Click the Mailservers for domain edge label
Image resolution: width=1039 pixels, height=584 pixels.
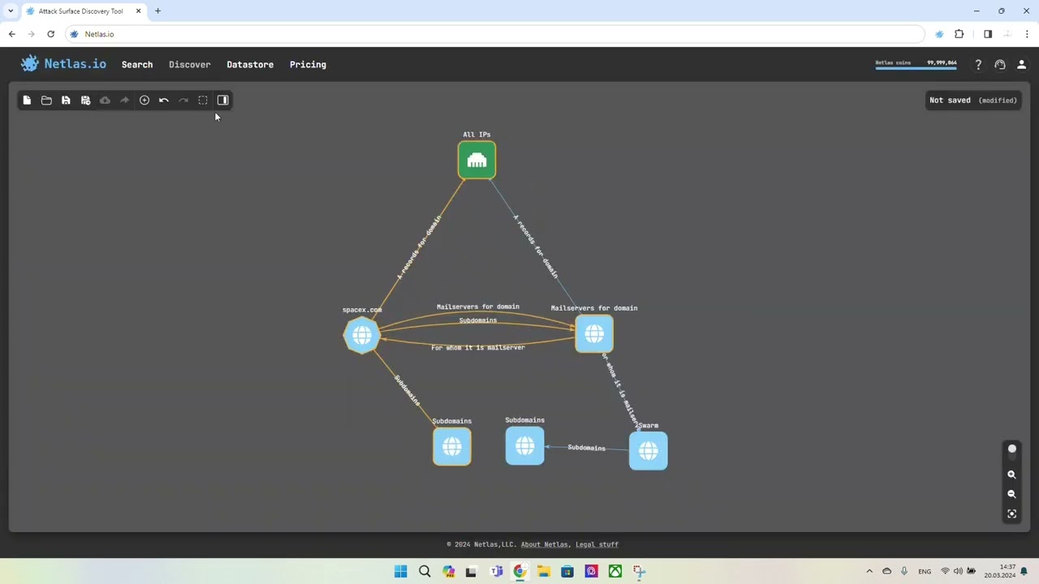point(478,307)
